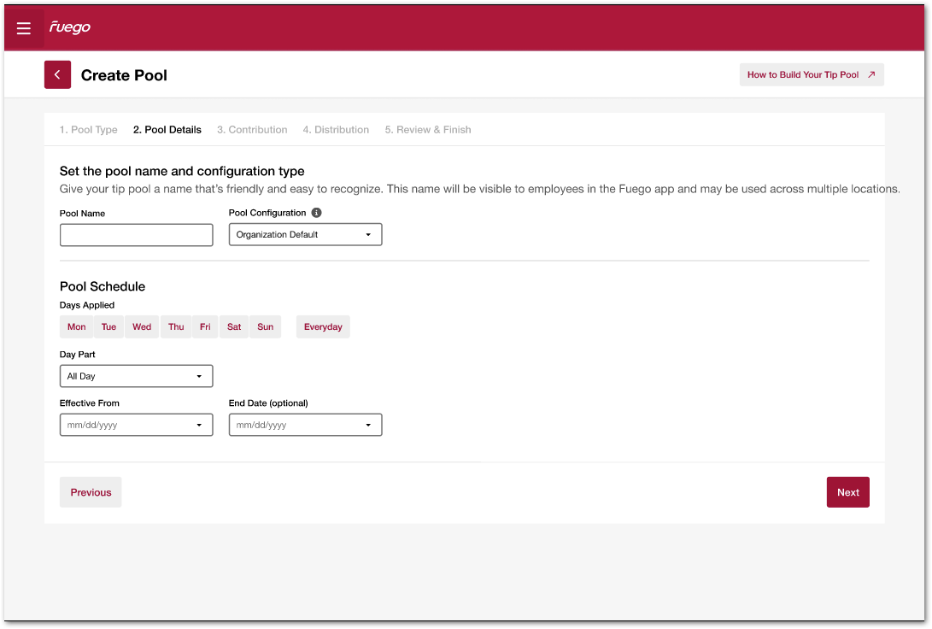Viewport: 932px width, 629px height.
Task: Switch to the Contribution step
Action: tap(252, 130)
